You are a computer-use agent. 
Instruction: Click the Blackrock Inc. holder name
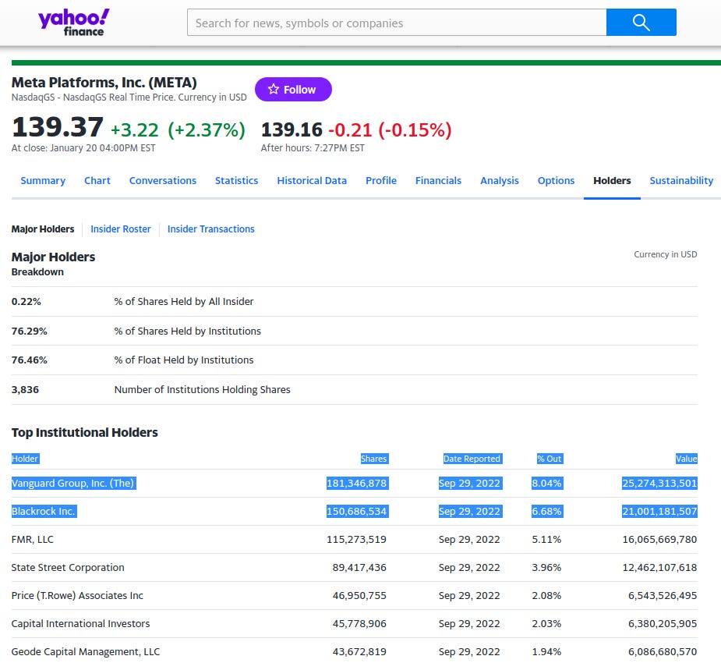pyautogui.click(x=44, y=511)
